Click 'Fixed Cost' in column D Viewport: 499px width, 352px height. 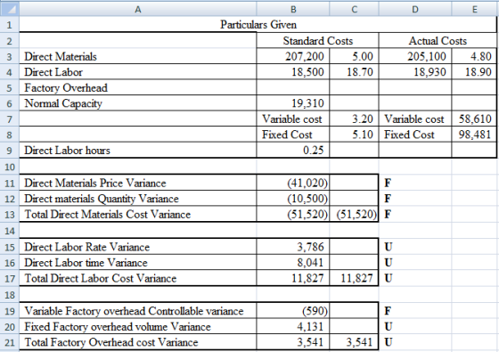(415, 135)
